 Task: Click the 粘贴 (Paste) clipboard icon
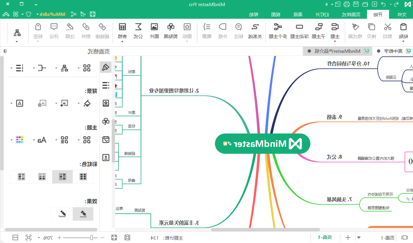(x=403, y=27)
